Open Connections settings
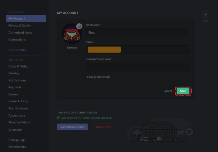 [x=17, y=39]
